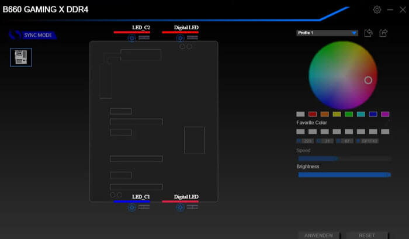Choose the white preset color swatch
The image size is (409, 239).
[x=300, y=115]
